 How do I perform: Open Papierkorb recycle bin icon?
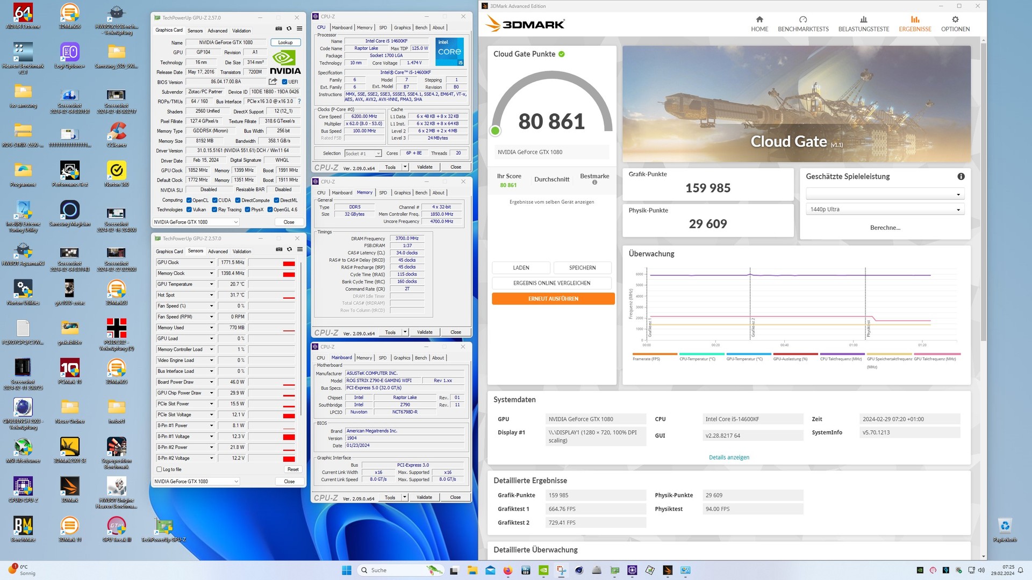[x=1005, y=529]
